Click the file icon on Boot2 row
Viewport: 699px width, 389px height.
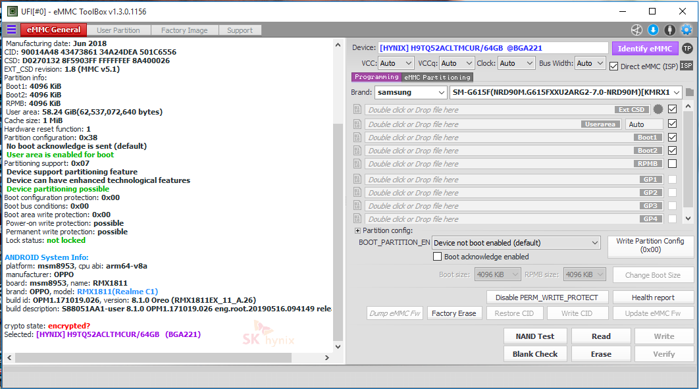click(357, 151)
